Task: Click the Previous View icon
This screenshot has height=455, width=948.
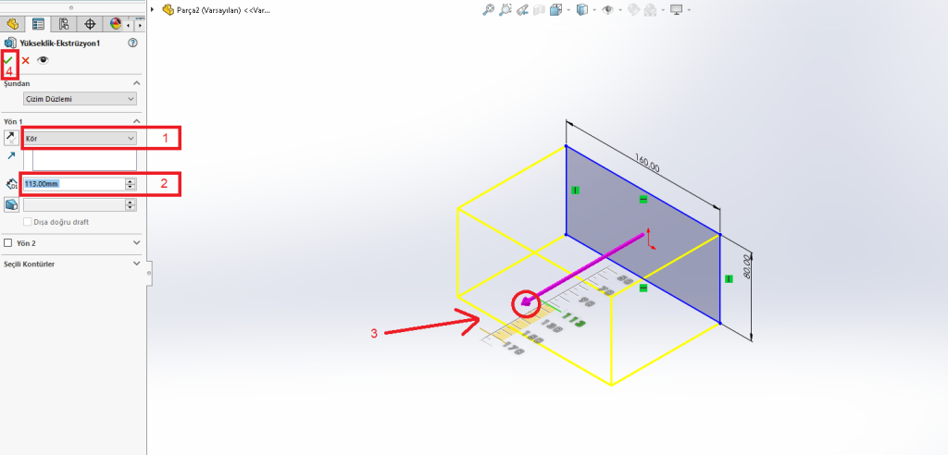Action: pos(522,10)
